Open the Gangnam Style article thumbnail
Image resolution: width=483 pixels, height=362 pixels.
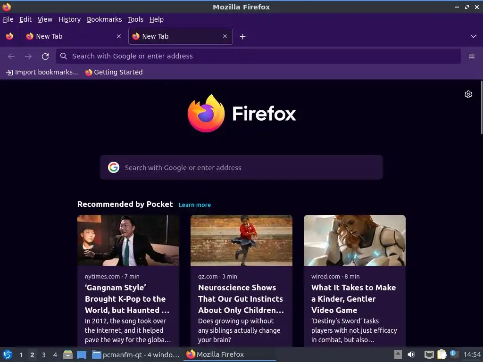coord(128,240)
